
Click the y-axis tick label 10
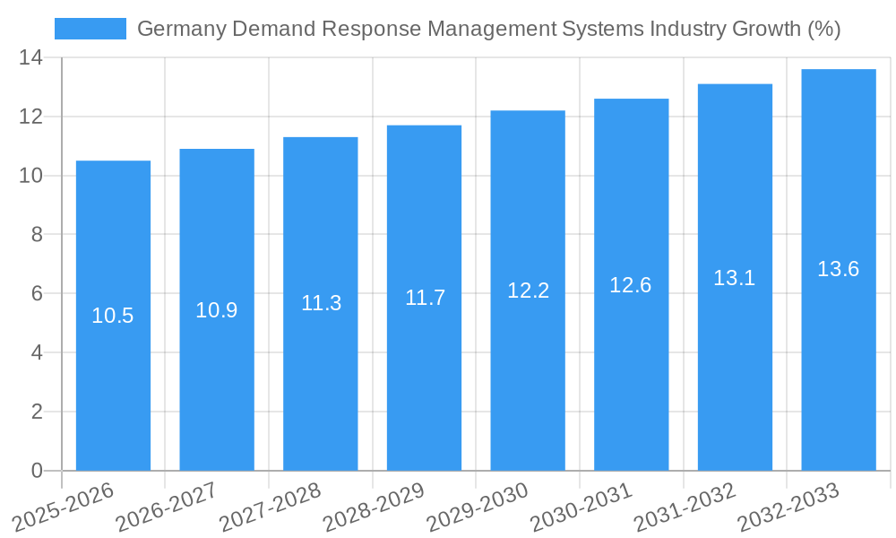(30, 176)
